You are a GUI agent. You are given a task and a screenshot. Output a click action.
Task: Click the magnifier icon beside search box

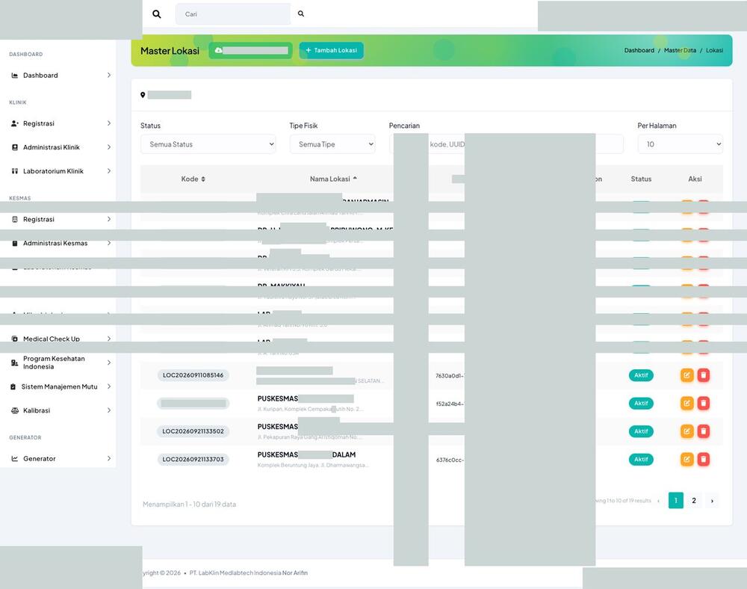click(x=156, y=14)
